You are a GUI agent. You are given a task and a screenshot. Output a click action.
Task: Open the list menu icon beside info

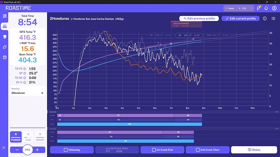(x=273, y=19)
